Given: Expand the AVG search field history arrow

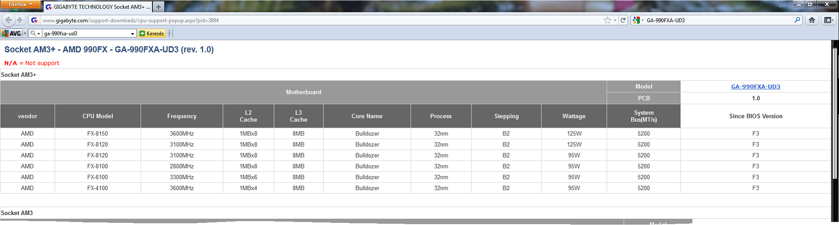Looking at the screenshot, I should point(132,34).
